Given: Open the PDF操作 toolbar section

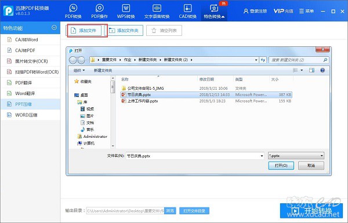Looking at the screenshot, I should coord(99,11).
